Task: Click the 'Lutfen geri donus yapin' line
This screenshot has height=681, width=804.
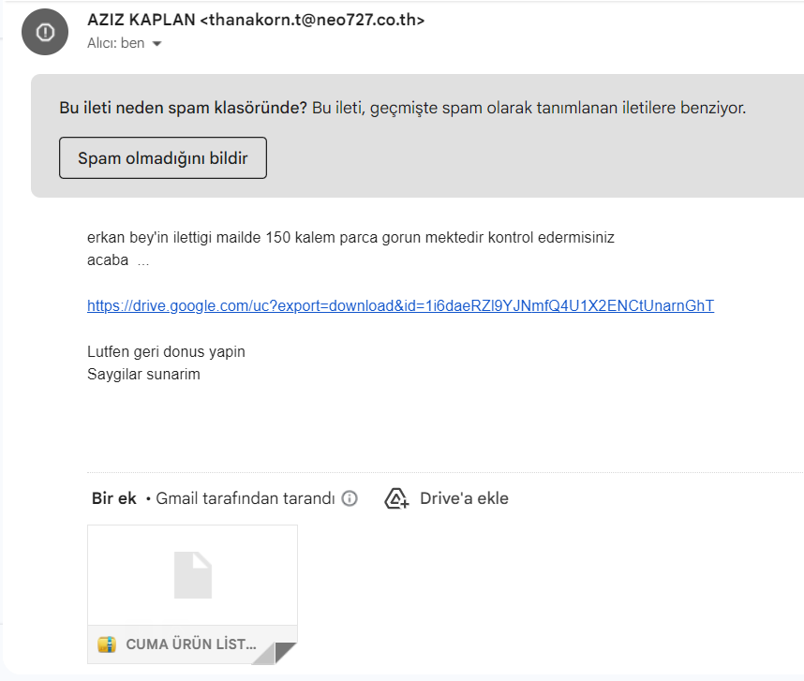Action: click(166, 351)
